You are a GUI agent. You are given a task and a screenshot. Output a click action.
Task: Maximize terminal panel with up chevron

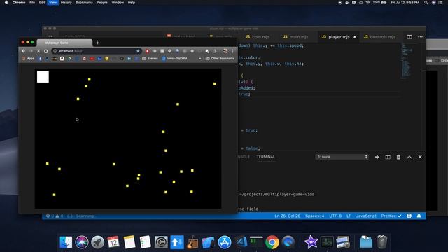click(409, 157)
